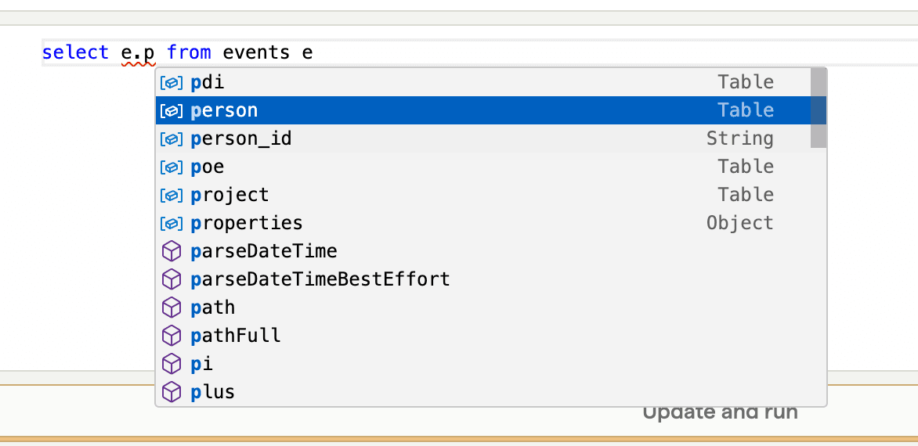Click the field icon beside pdi

171,83
